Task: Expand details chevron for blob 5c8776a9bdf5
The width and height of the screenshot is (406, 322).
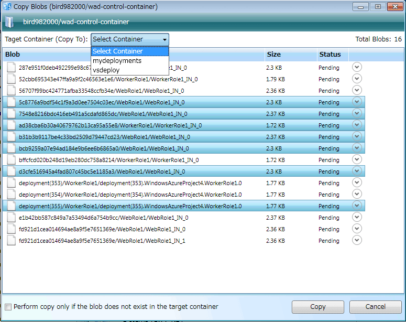Action: [x=357, y=102]
